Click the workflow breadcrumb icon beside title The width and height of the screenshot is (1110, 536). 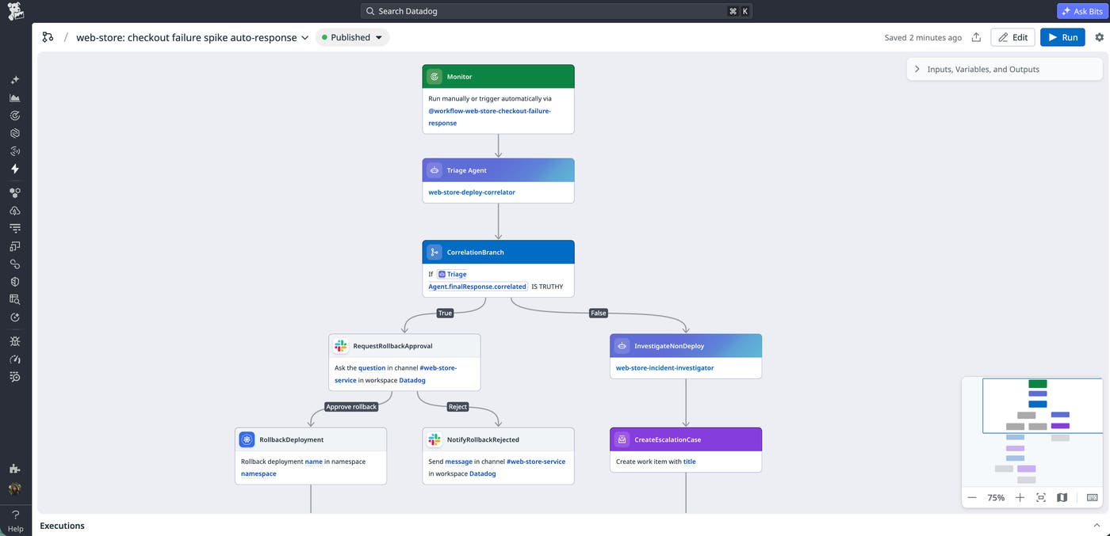[48, 37]
